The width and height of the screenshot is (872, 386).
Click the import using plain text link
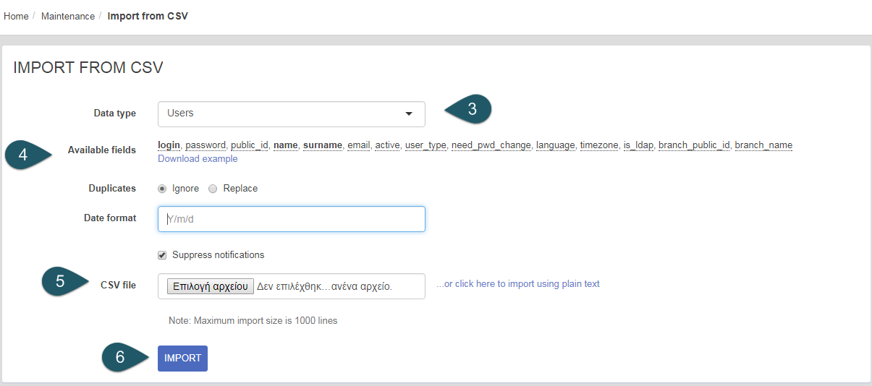coord(518,284)
